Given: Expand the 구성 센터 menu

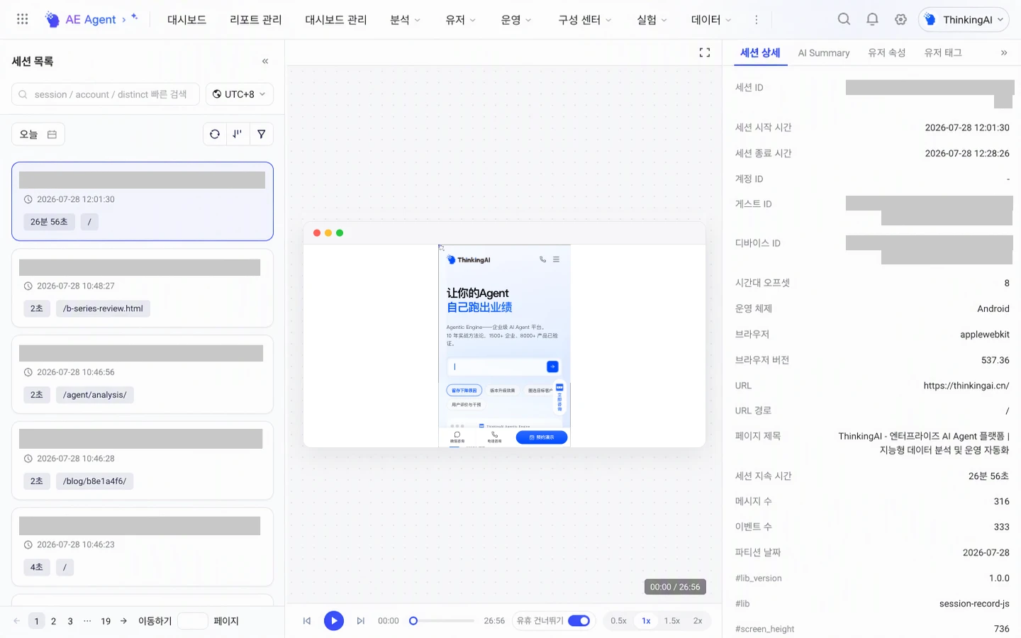Looking at the screenshot, I should tap(585, 20).
